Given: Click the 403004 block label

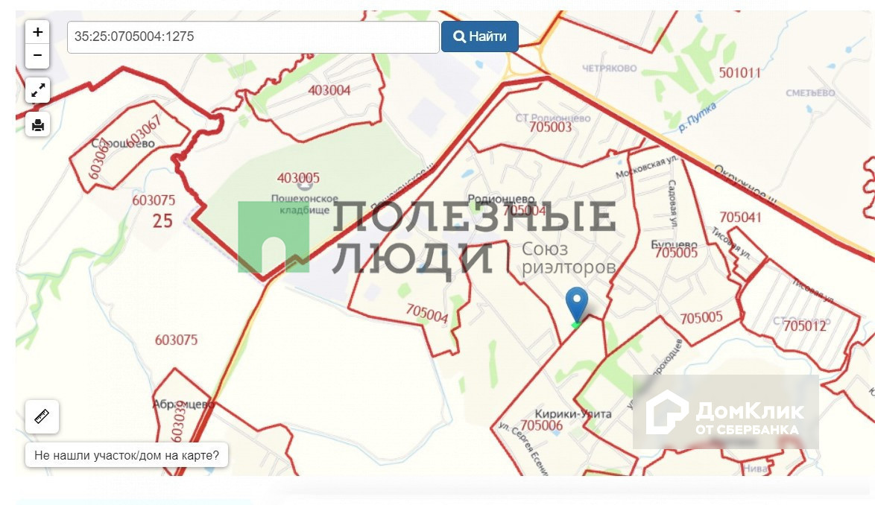Looking at the screenshot, I should pos(329,90).
